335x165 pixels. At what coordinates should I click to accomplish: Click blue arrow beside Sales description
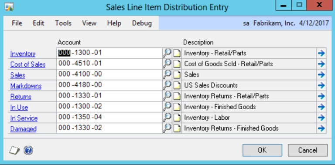[x=321, y=74]
